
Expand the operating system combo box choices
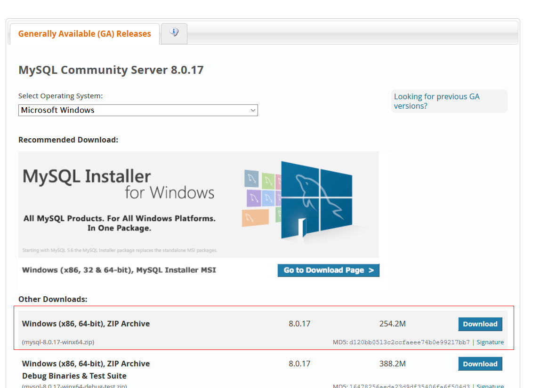tap(138, 110)
